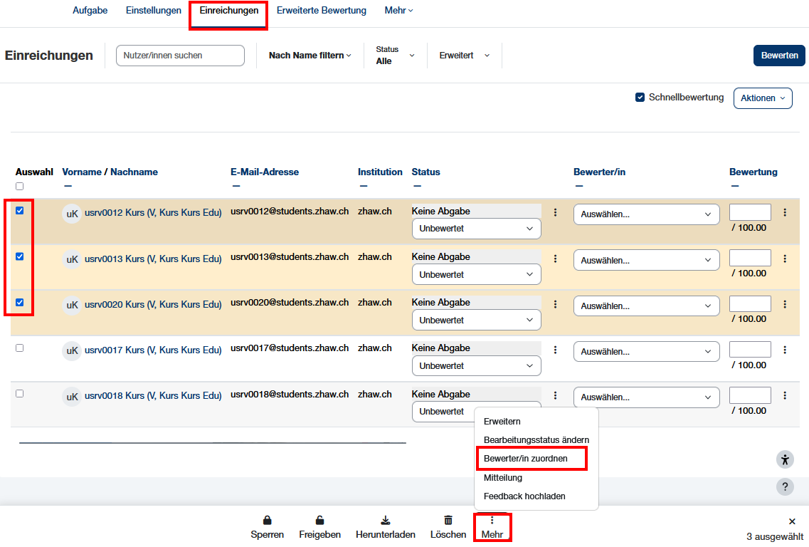Screen dimensions: 809x547
Task: Uncheck the Schnellbewertung checkbox
Action: click(x=640, y=98)
